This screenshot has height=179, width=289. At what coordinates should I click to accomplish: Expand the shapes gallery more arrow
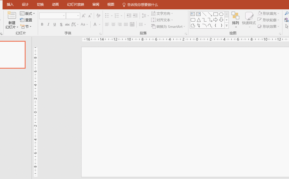226,26
